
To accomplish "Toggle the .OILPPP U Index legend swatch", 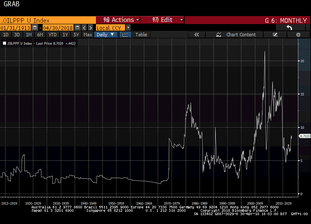I will pos(4,43).
